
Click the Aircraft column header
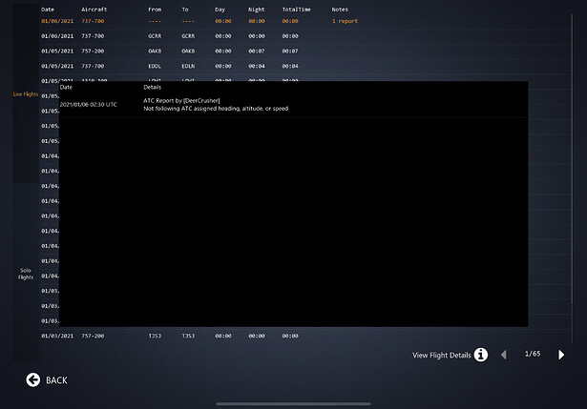[x=94, y=10]
